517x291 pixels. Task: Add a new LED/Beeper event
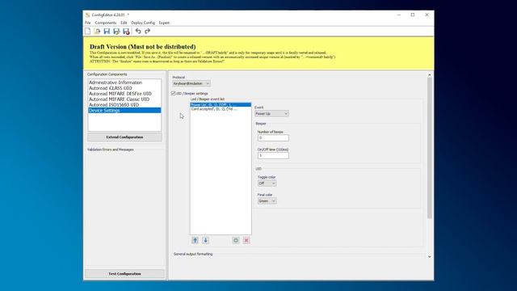point(236,240)
